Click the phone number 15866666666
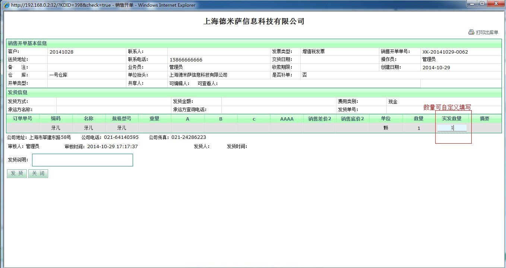Viewport: 506px width, 268px height. [x=186, y=60]
